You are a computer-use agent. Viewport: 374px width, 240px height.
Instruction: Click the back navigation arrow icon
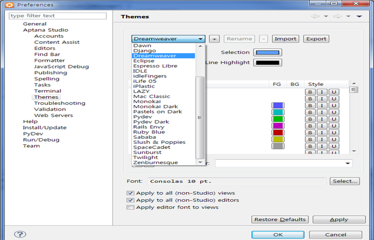click(x=315, y=16)
